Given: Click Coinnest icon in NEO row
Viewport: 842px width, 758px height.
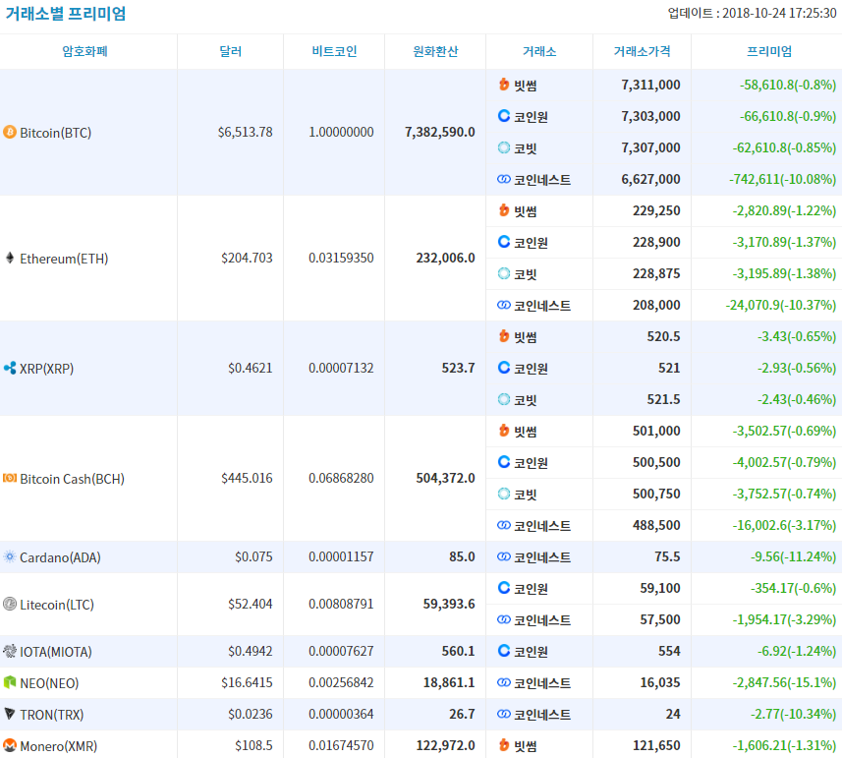Looking at the screenshot, I should coord(504,682).
